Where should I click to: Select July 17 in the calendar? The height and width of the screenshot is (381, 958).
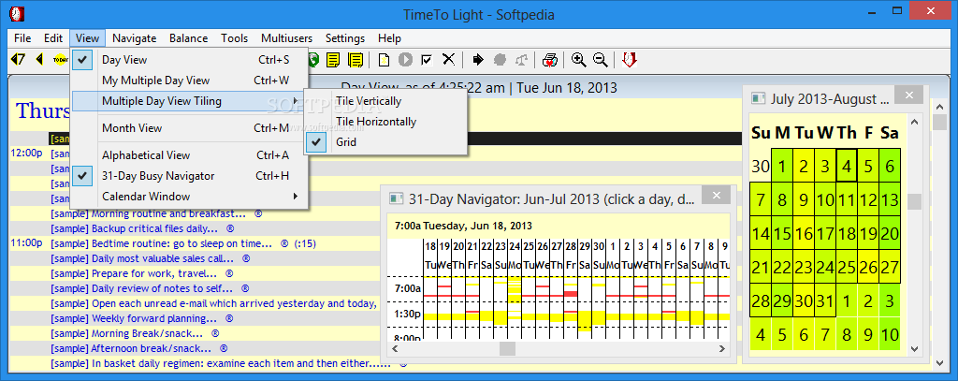(x=825, y=233)
